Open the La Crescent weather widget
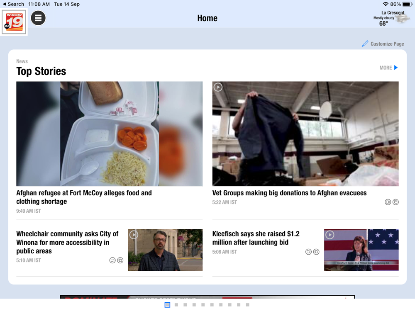 coord(391,18)
